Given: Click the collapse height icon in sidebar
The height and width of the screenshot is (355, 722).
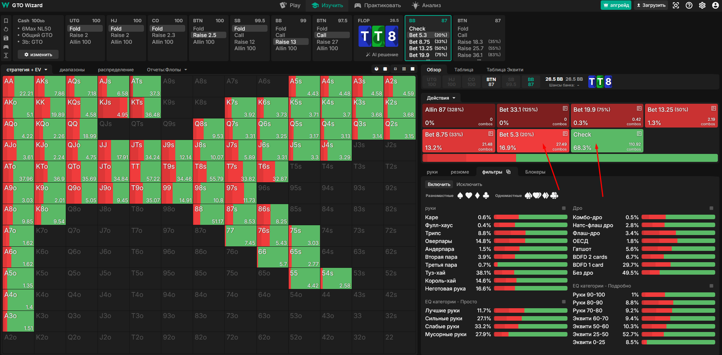Looking at the screenshot, I should click(6, 55).
